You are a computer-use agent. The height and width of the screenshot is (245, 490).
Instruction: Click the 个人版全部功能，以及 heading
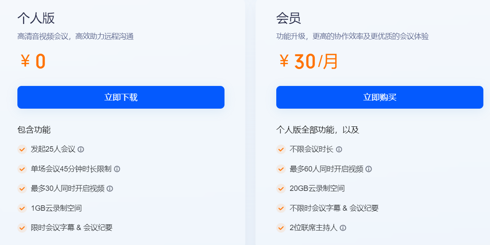(x=318, y=130)
